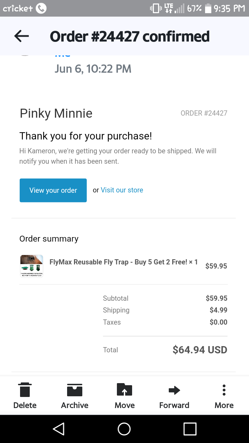
Task: Tap the back arrow icon
Action: pyautogui.click(x=21, y=36)
